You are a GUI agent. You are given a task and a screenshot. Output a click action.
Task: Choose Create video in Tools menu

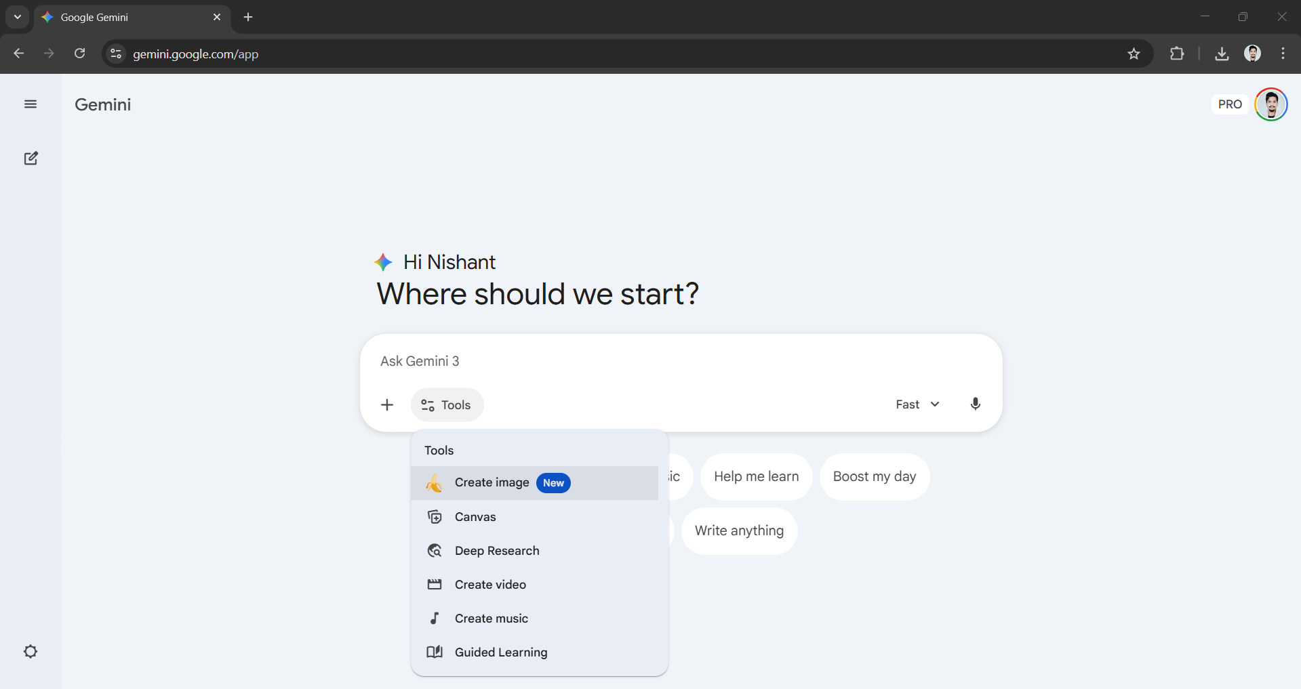click(534, 585)
